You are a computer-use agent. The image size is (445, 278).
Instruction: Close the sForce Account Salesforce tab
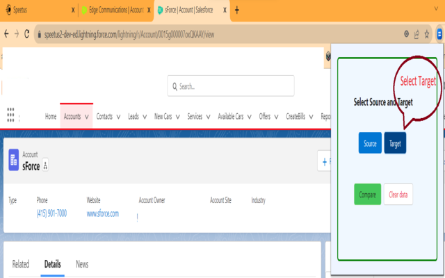click(225, 10)
